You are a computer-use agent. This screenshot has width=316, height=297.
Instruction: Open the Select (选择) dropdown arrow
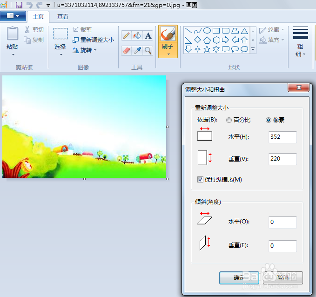61,54
